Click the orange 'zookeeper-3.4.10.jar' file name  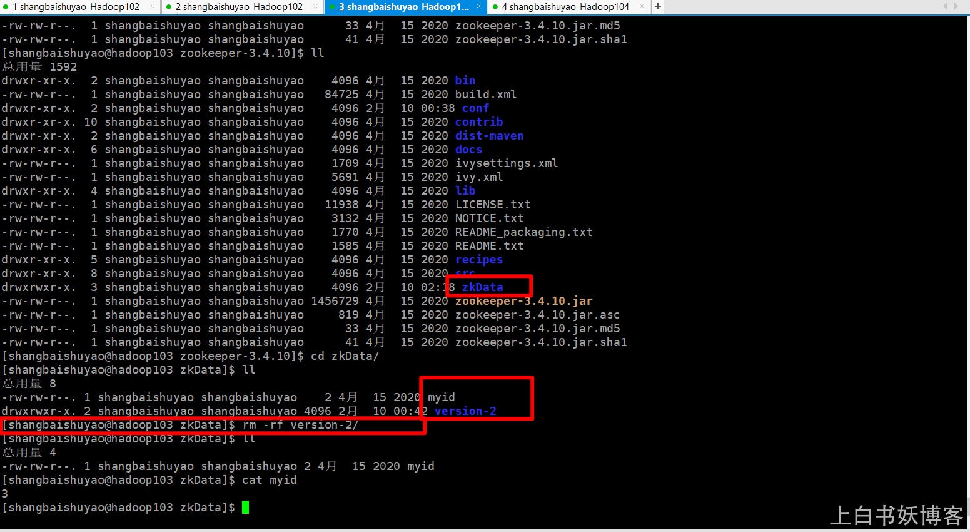tap(523, 301)
